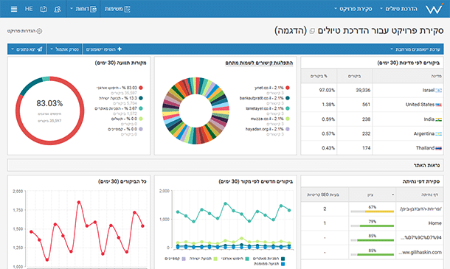This screenshot has height=269, width=450.
Task: Toggle ynet.co.il red legend dot
Action: [x=288, y=88]
